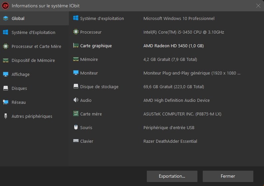Click the keyboard icon in Clavier row
The width and height of the screenshot is (264, 186).
(76, 141)
